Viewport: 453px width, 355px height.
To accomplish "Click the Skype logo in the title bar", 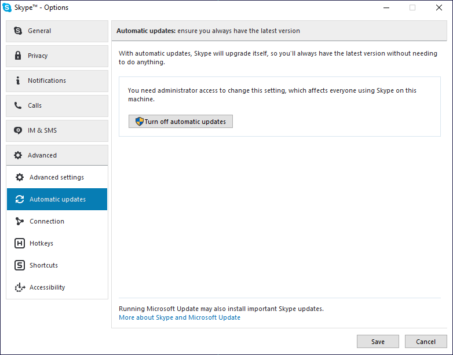I will click(x=7, y=8).
